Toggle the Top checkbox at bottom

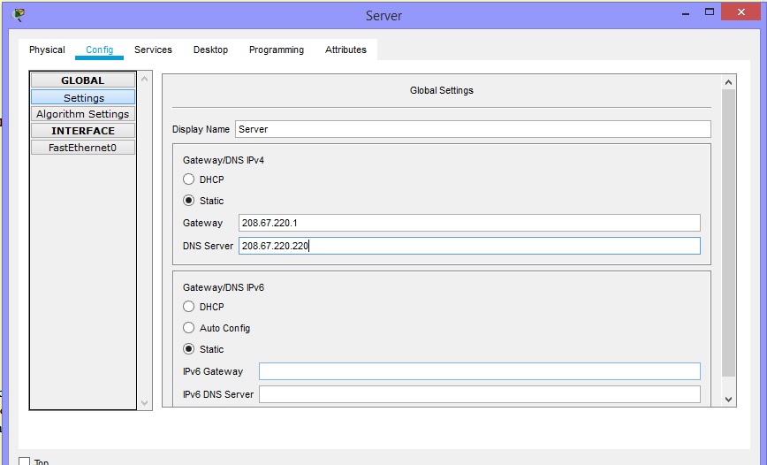(x=25, y=461)
